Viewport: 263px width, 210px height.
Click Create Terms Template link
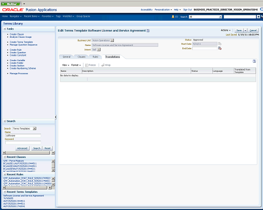21,42
